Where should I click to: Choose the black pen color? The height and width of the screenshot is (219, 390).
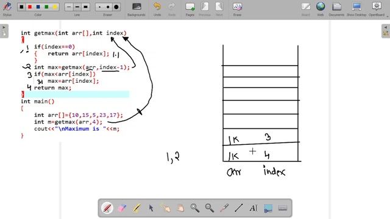22,7
